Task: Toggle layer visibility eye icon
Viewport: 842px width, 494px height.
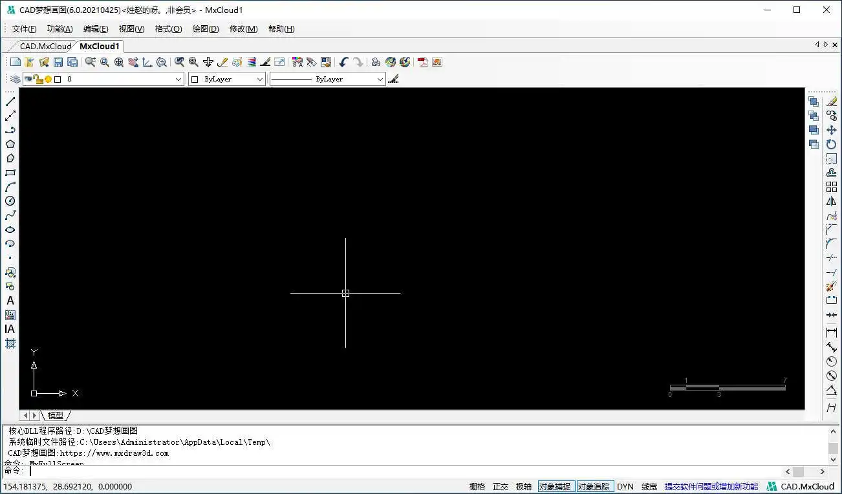Action: pyautogui.click(x=28, y=79)
